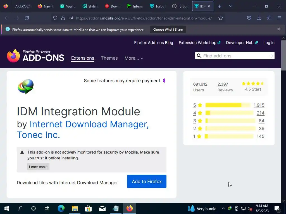
Task: Open the Mail app from taskbar
Action: point(102,208)
